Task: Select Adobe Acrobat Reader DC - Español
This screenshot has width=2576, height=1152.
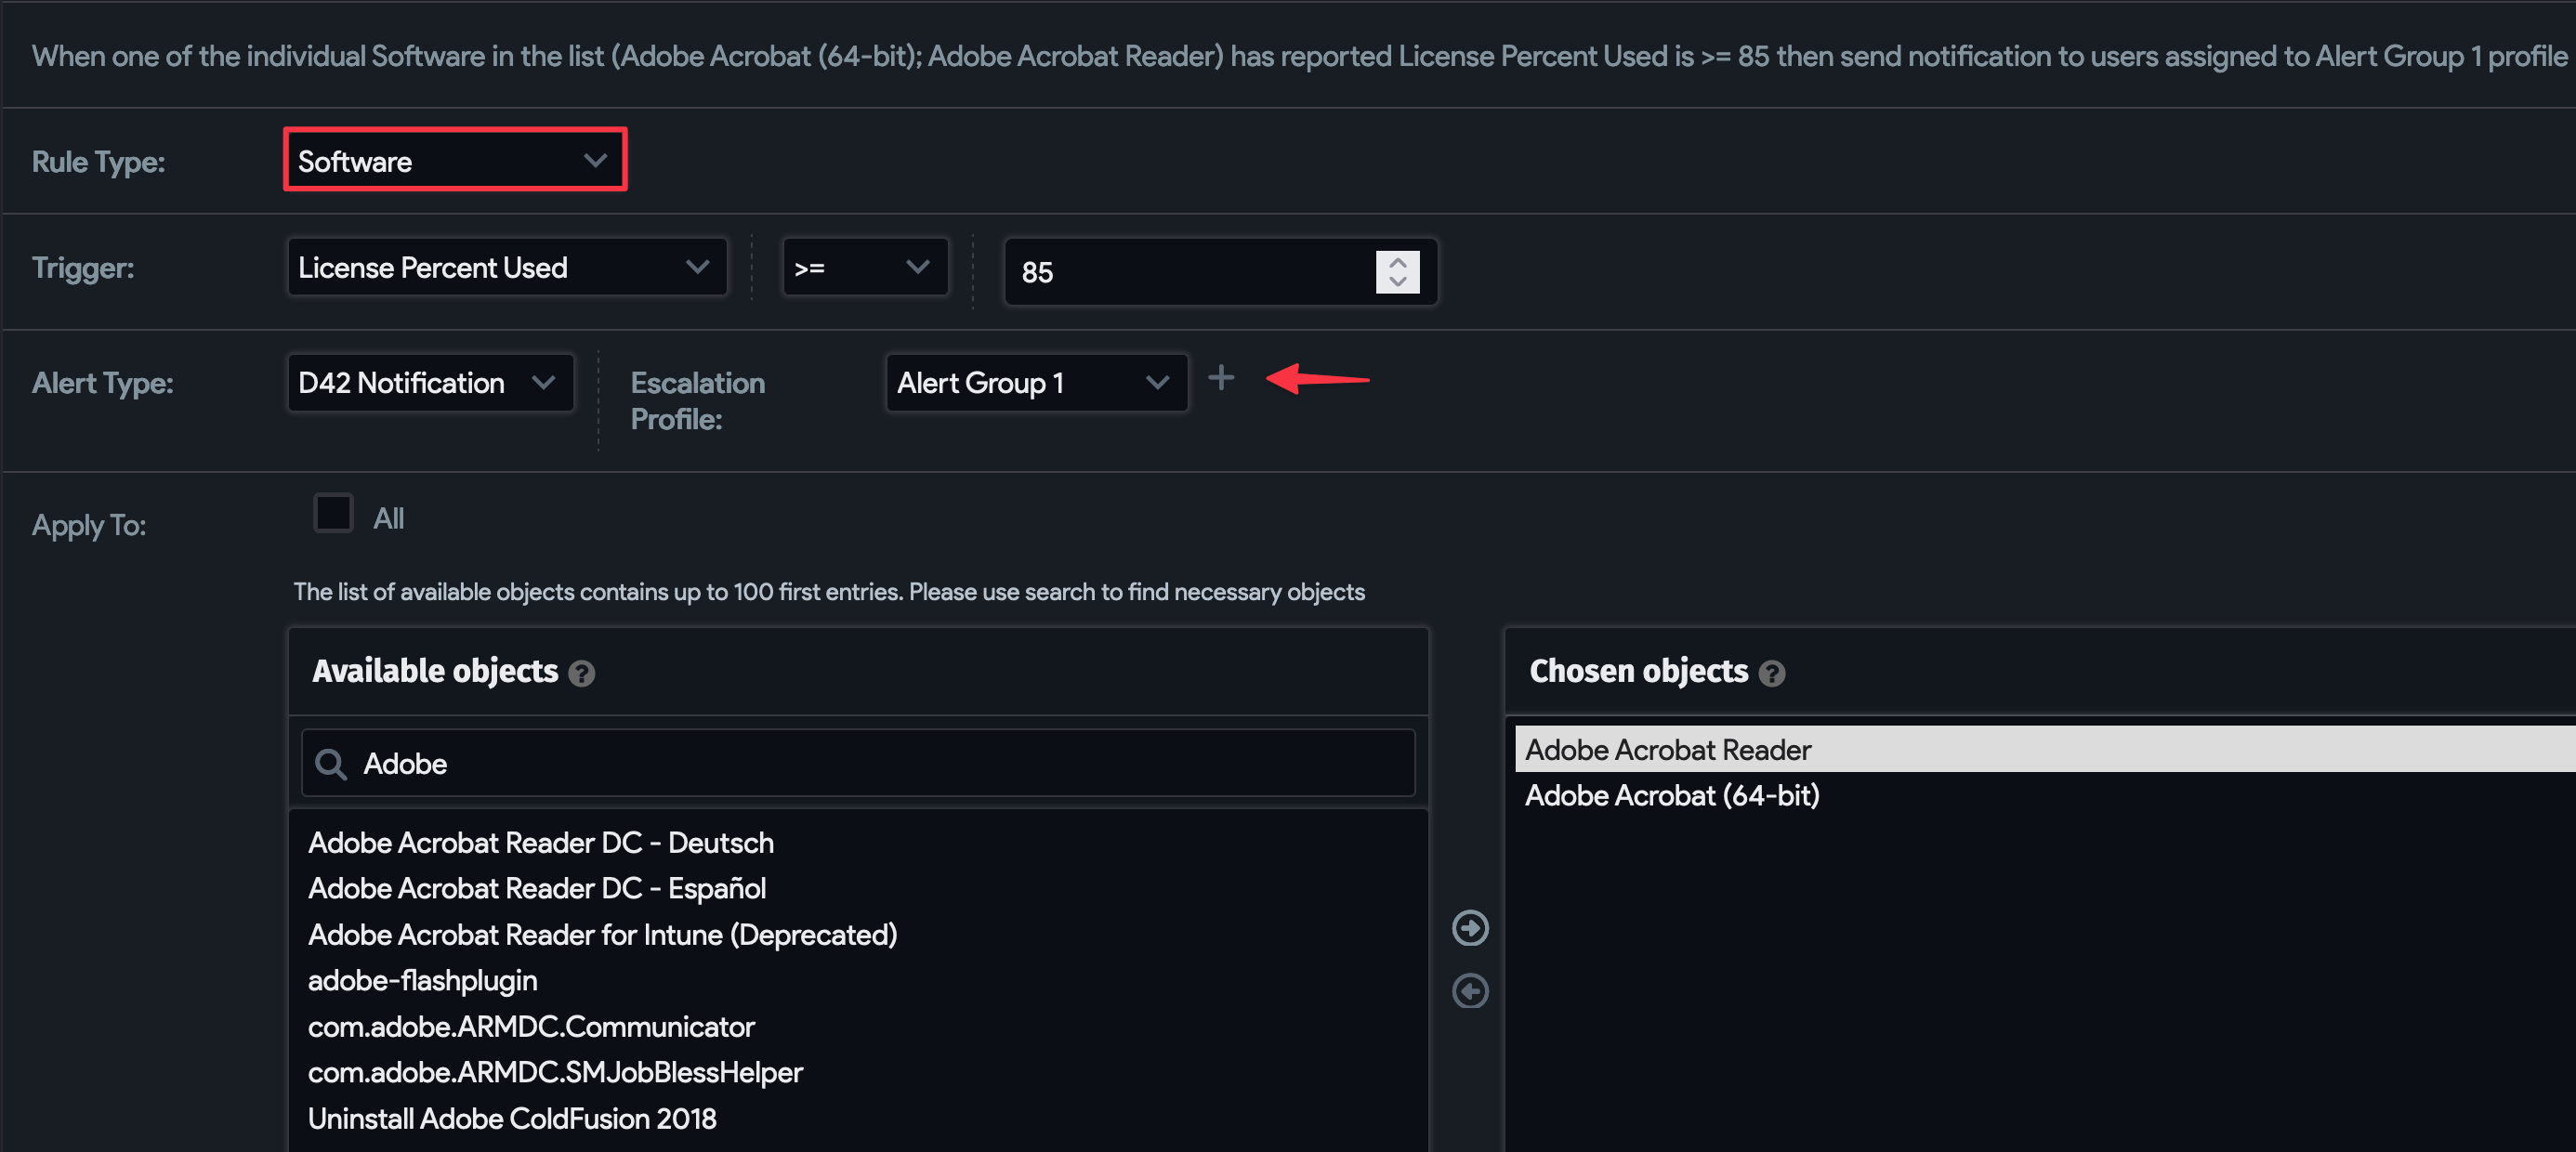Action: click(536, 888)
